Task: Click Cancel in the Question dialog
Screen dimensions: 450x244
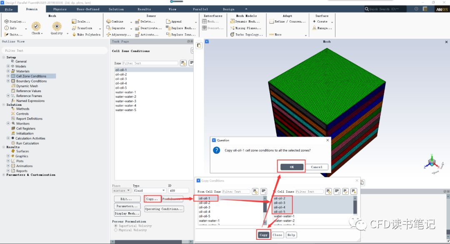Action: click(317, 167)
